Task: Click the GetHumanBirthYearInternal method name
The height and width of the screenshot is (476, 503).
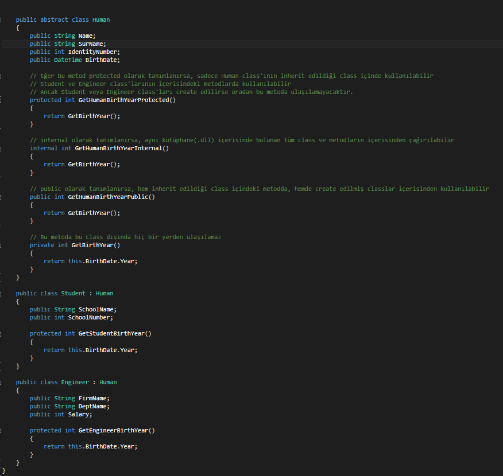Action: 118,149
